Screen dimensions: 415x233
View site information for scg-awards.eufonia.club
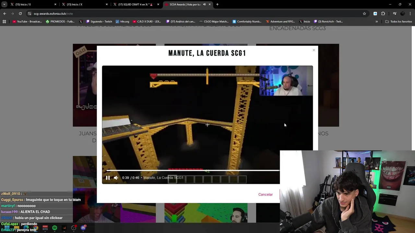pyautogui.click(x=30, y=14)
